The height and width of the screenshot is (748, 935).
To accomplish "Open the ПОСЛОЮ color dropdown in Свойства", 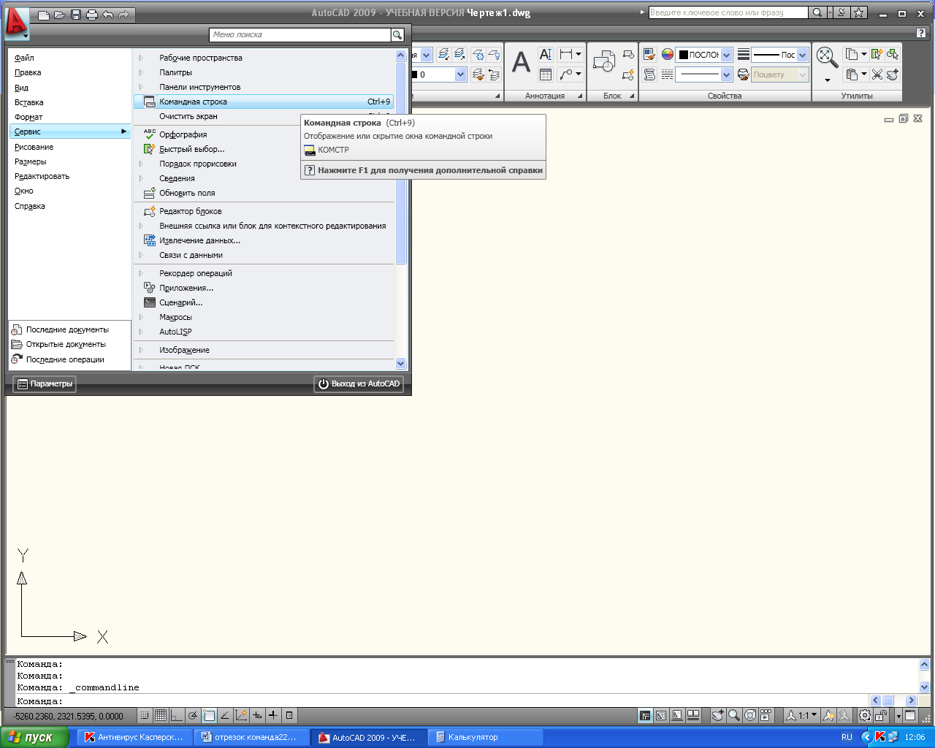I will (x=726, y=55).
